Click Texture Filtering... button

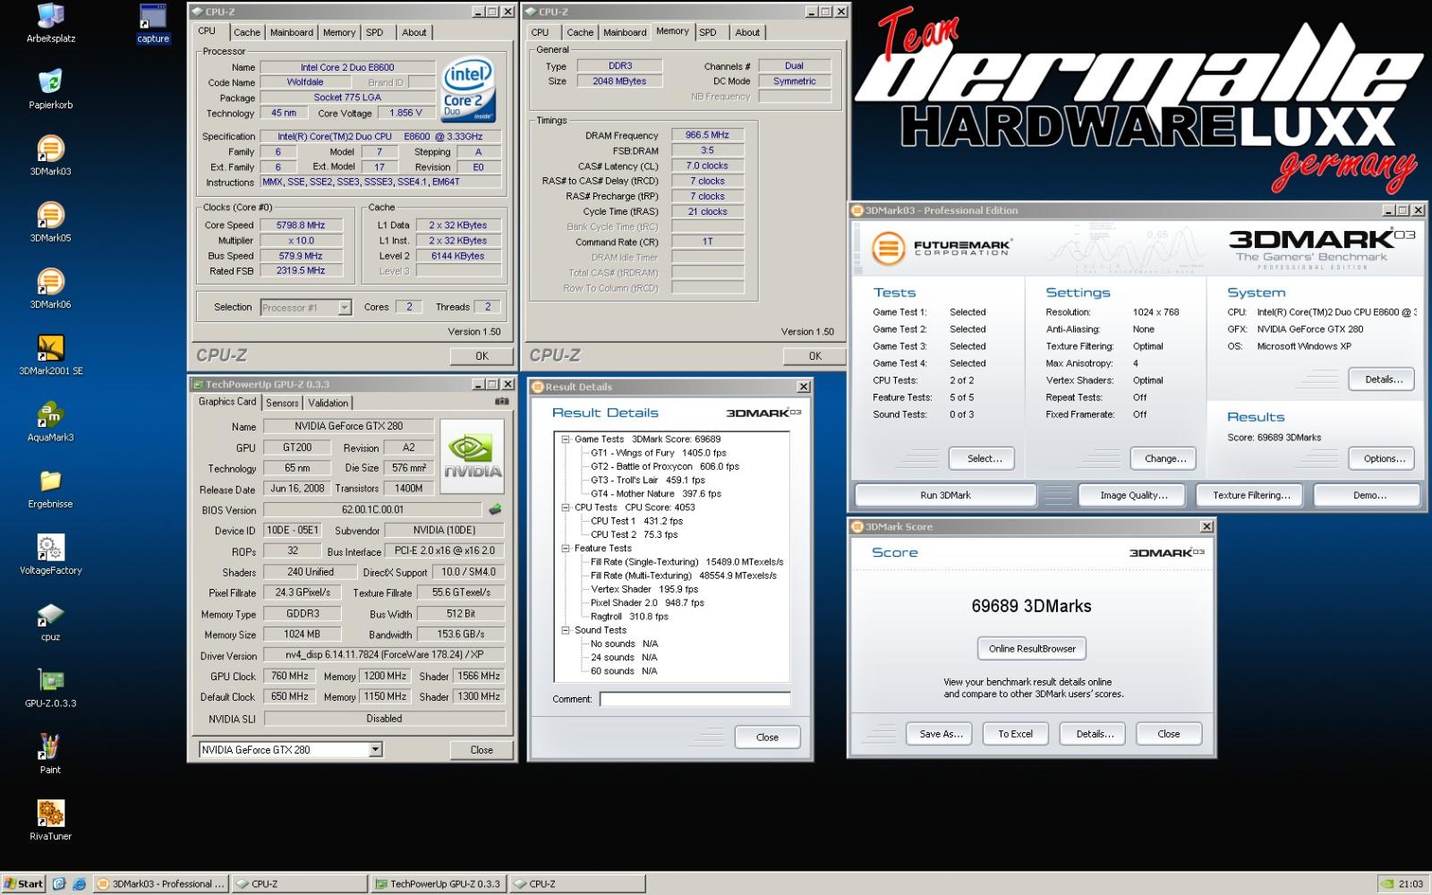1251,495
